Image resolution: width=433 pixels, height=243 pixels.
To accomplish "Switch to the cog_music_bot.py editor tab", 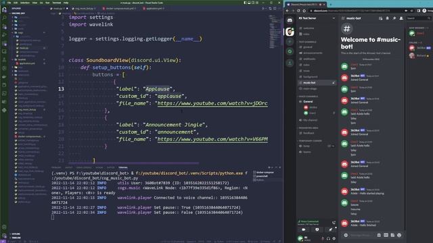I will (84, 9).
